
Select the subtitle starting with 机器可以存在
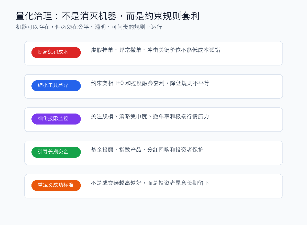89,27
